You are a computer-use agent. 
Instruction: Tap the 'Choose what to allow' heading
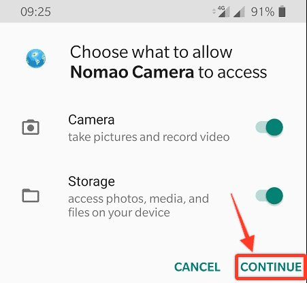[x=151, y=52]
